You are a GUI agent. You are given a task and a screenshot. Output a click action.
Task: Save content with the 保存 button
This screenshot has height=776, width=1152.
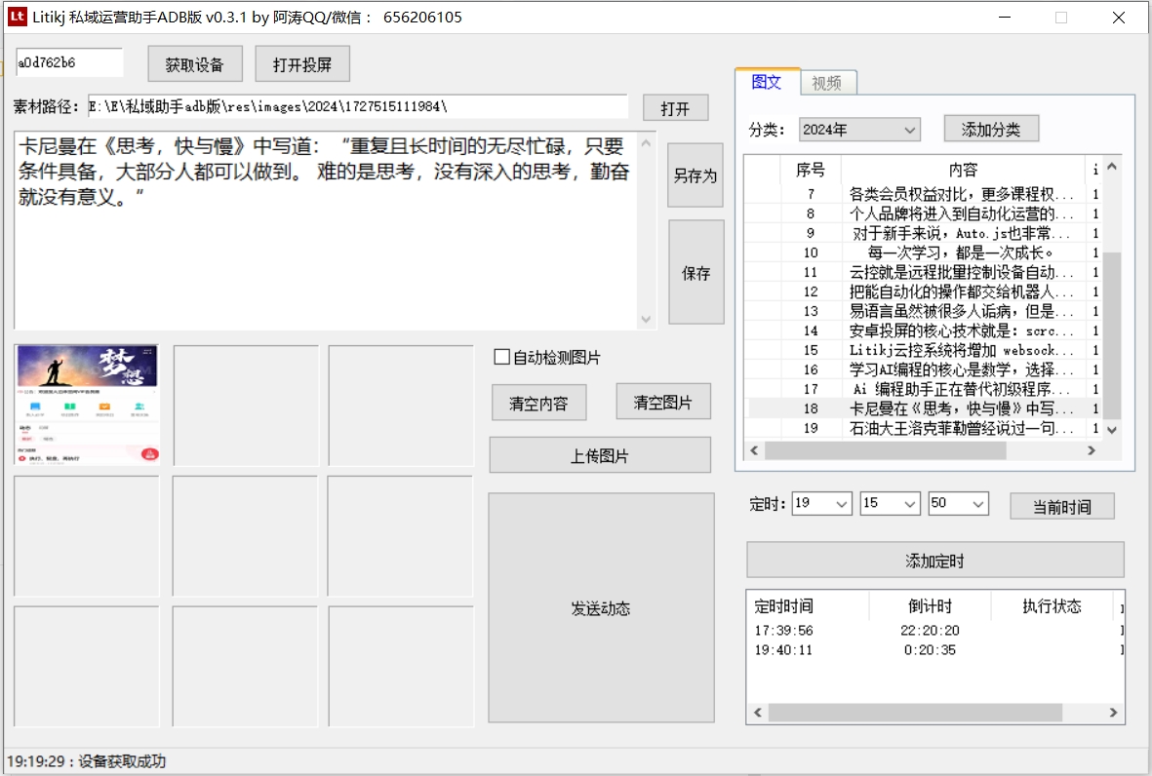695,273
